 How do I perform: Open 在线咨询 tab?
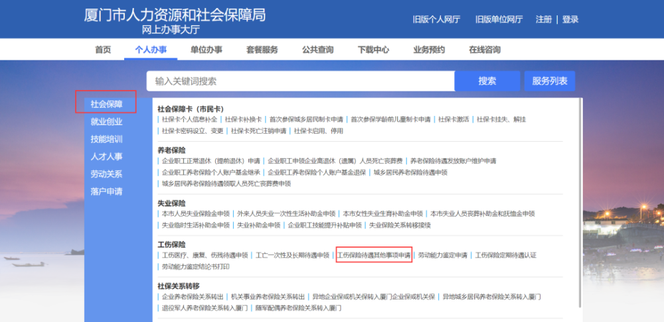coord(485,50)
